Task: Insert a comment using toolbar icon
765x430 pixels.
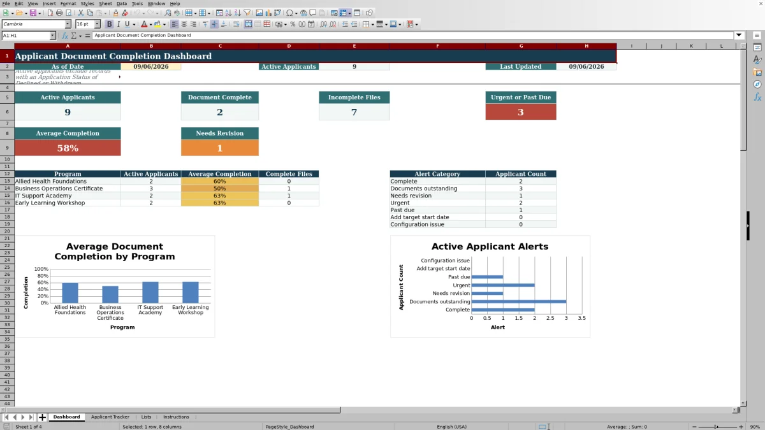Action: click(x=313, y=13)
